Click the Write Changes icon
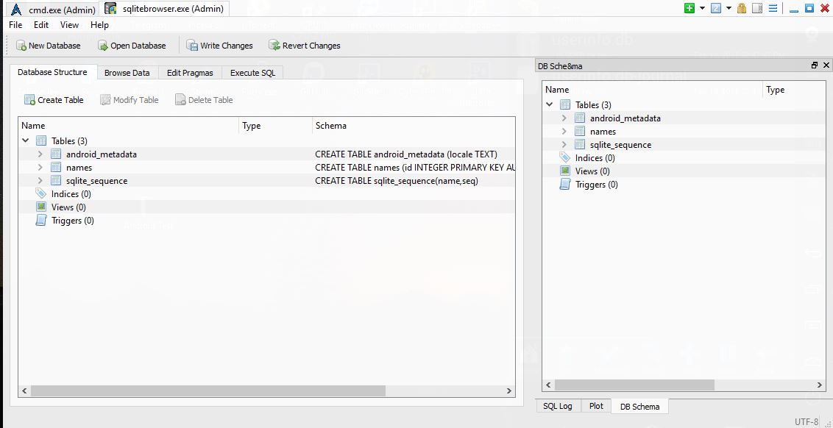This screenshot has height=428, width=833. tap(192, 46)
